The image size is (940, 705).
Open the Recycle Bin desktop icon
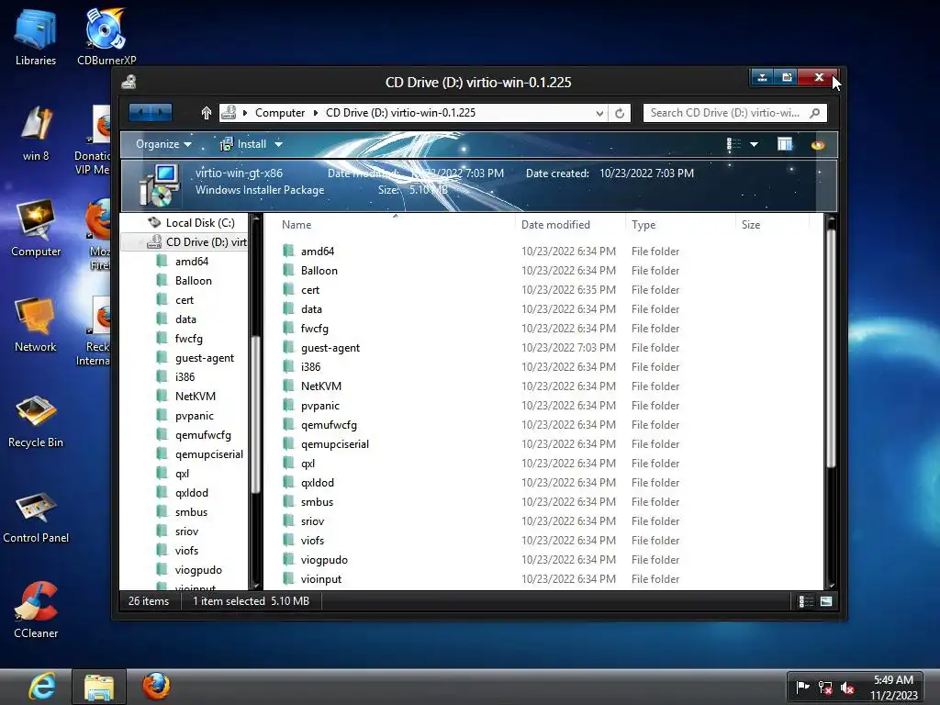[x=36, y=420]
